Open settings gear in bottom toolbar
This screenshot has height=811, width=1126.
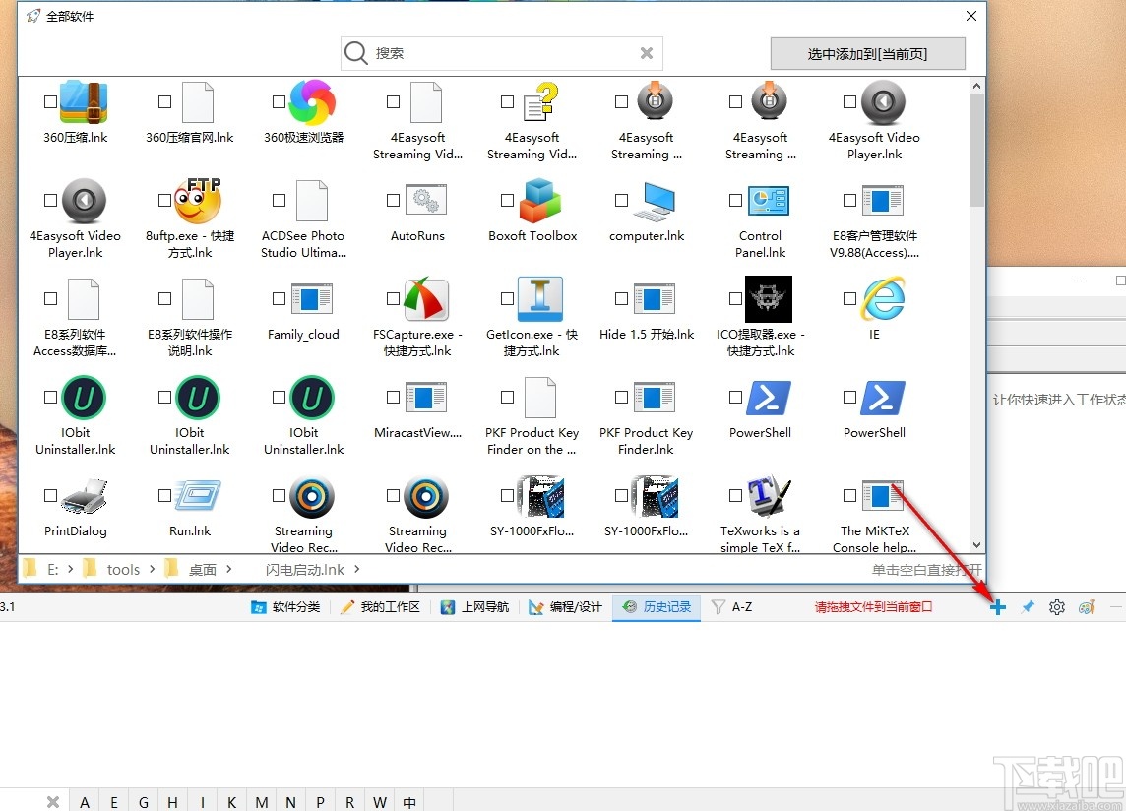click(1057, 607)
